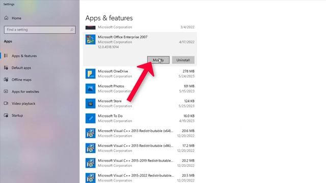Select the Microsoft OneDrive entry name
326x183 pixels.
(113, 71)
